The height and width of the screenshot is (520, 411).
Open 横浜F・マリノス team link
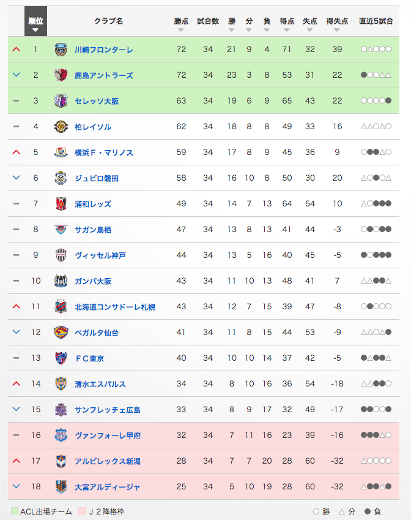click(103, 153)
